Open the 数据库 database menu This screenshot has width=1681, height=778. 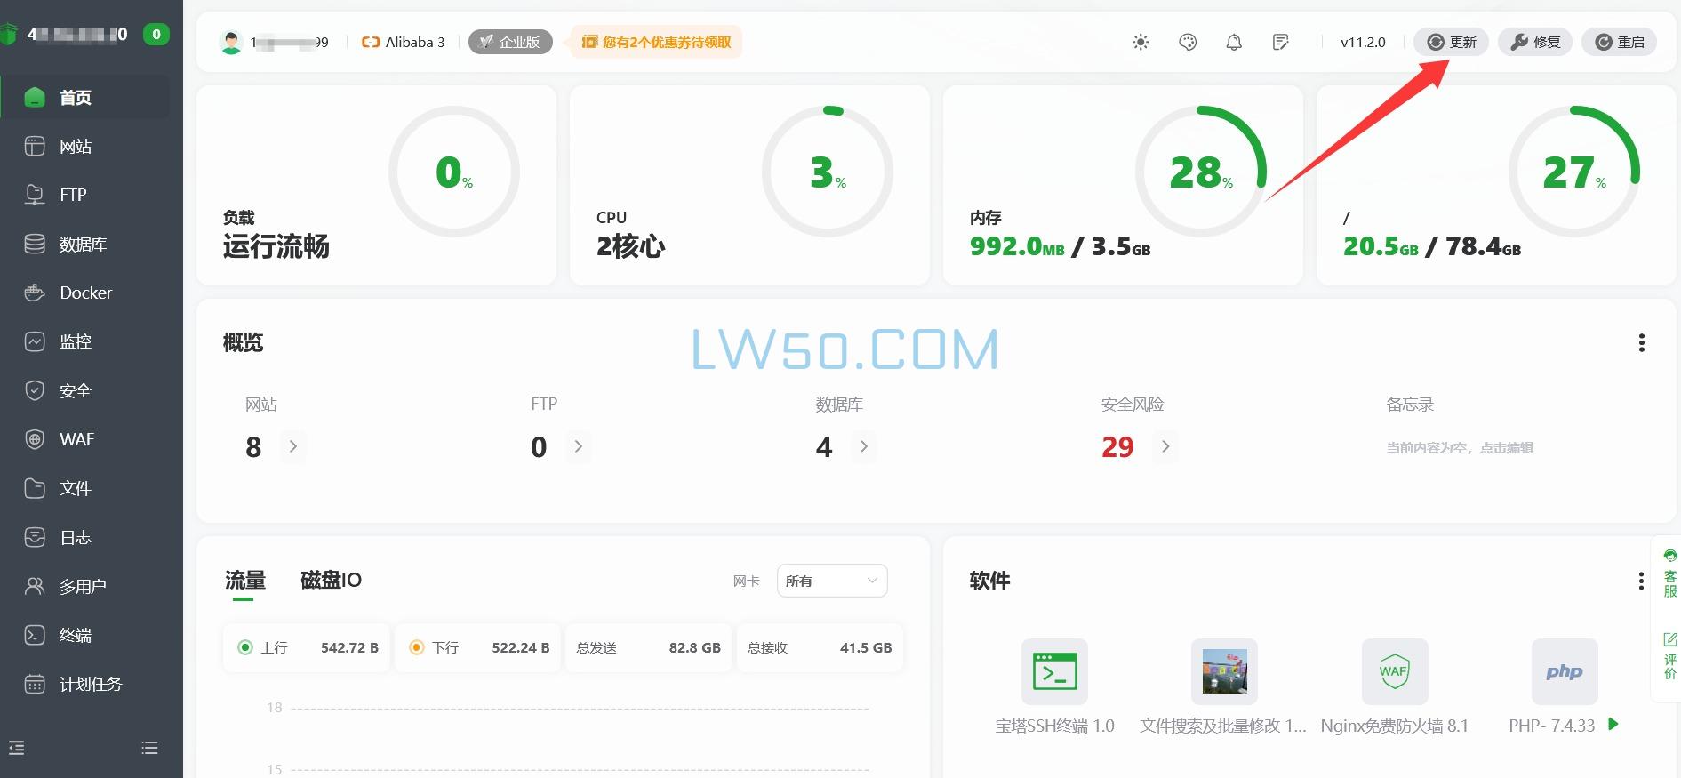[x=85, y=244]
